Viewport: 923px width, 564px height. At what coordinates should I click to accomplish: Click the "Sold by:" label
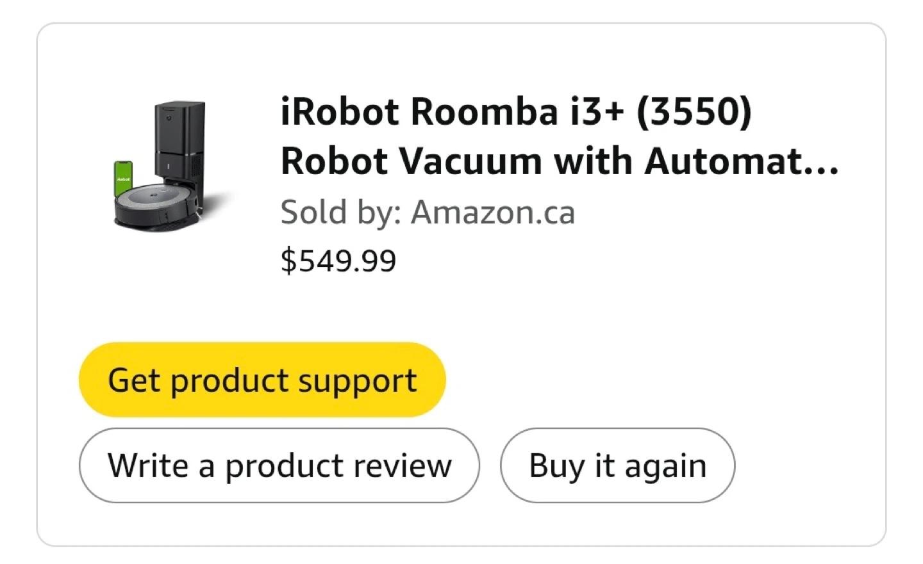[x=341, y=212]
